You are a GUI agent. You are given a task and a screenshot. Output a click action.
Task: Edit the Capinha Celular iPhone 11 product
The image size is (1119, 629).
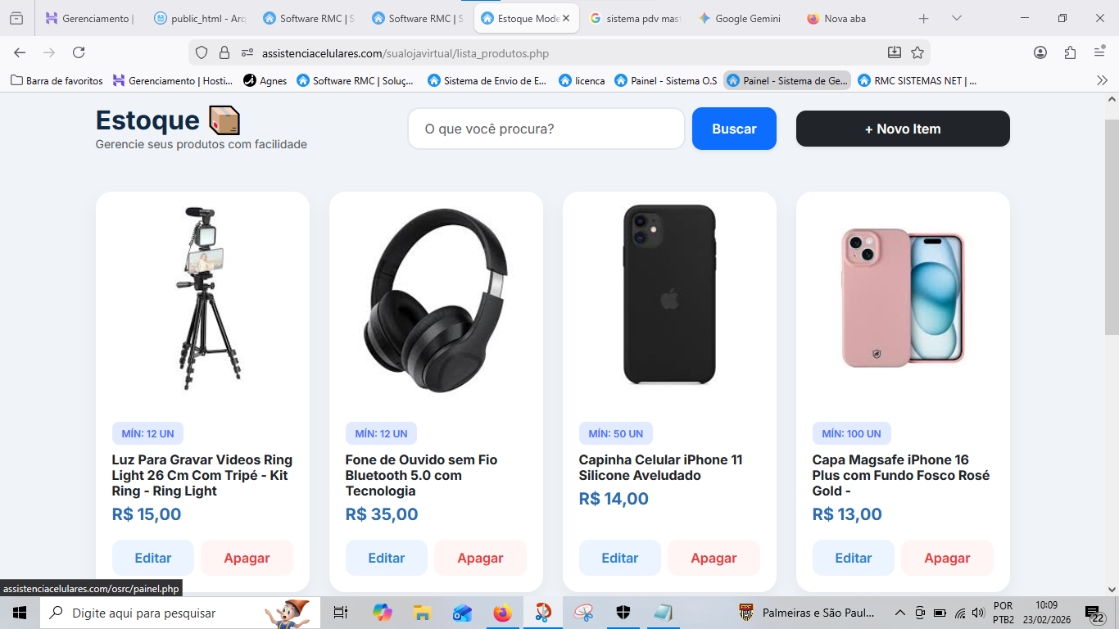[619, 558]
